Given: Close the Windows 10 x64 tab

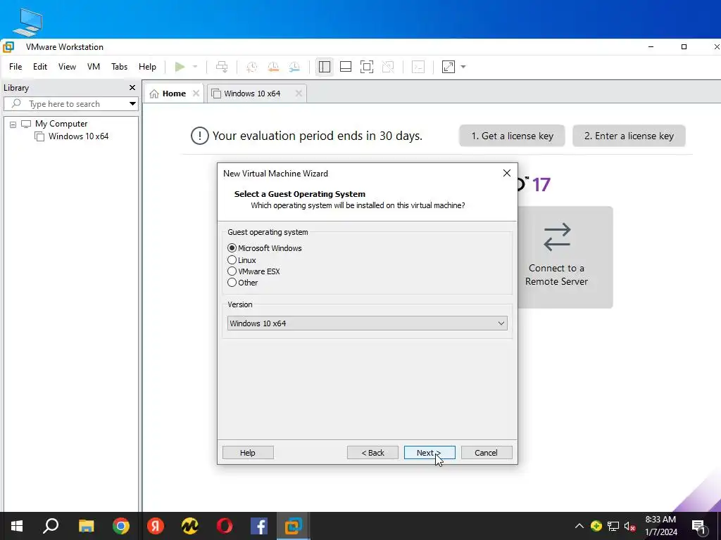Looking at the screenshot, I should [299, 94].
